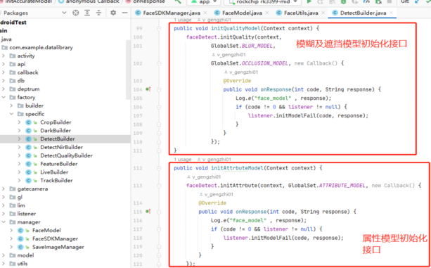Click the OCCLUSION_MODEL constant in the code
Image resolution: width=431 pixels, height=268 pixels.
coord(265,63)
